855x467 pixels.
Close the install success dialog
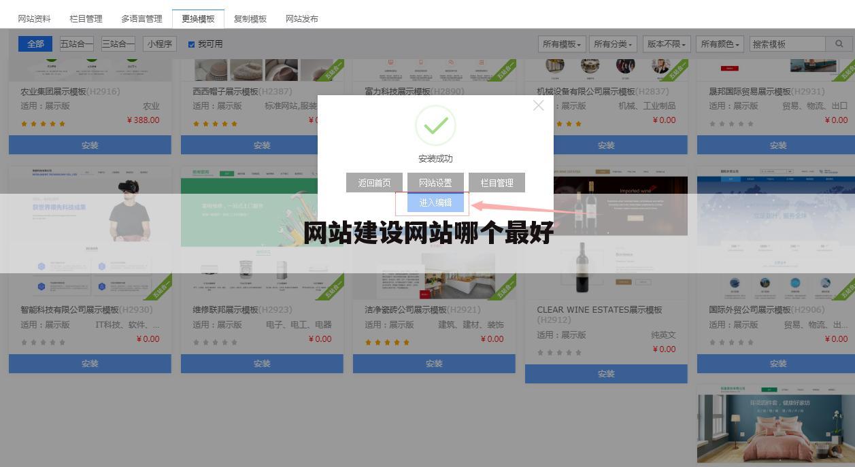coord(539,105)
